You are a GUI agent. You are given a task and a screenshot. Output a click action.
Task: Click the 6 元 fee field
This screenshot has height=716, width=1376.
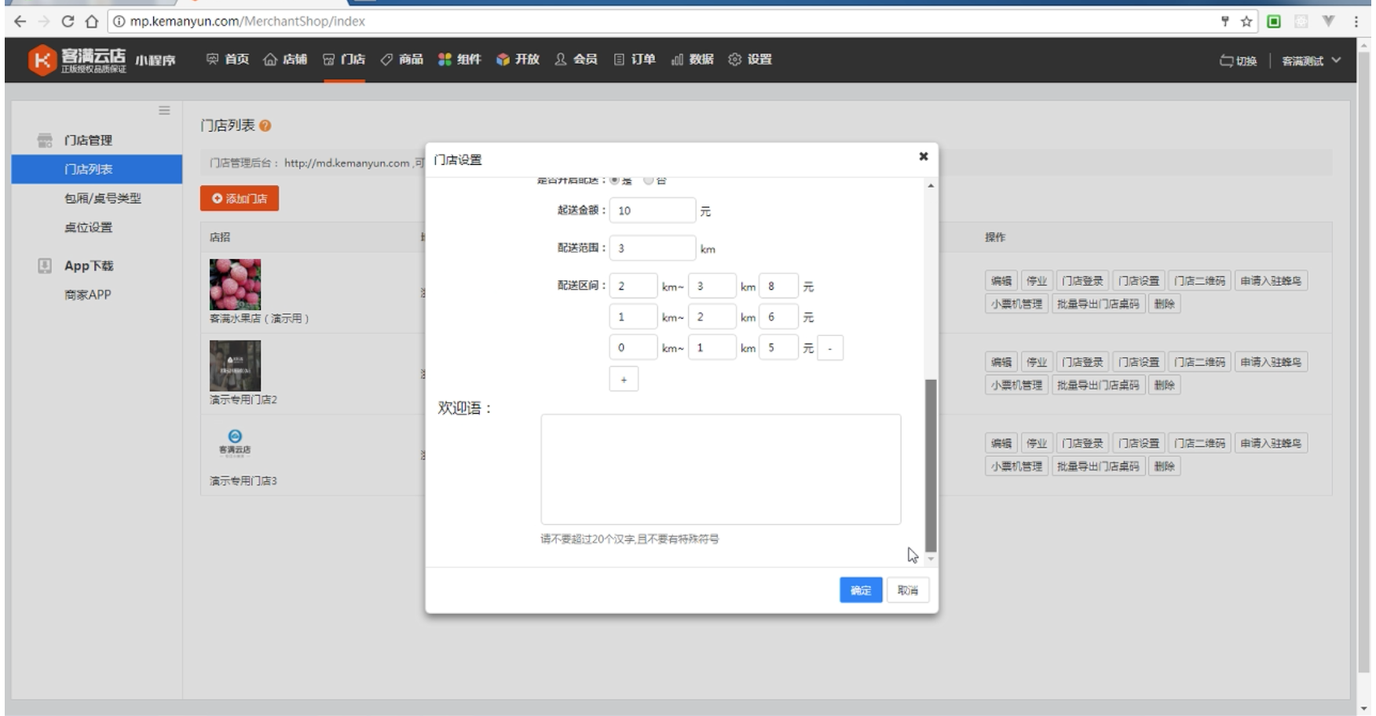[x=778, y=317]
